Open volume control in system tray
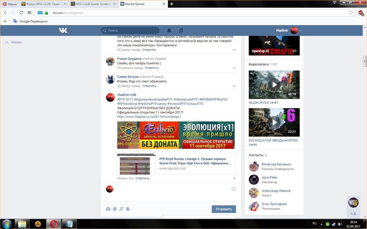 (340, 224)
